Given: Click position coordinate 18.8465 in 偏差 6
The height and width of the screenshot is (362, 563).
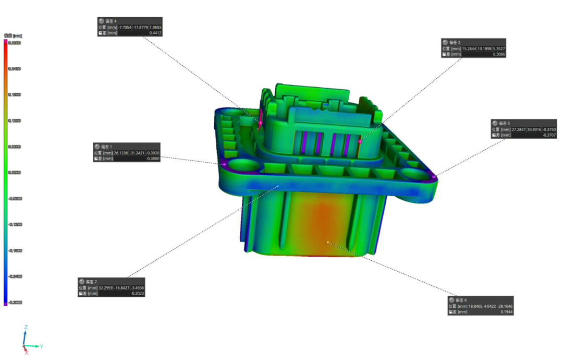Looking at the screenshot, I should pyautogui.click(x=475, y=306).
